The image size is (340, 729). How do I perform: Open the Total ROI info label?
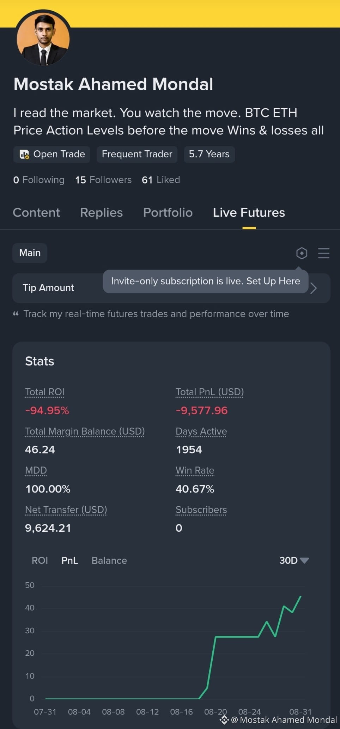click(44, 392)
